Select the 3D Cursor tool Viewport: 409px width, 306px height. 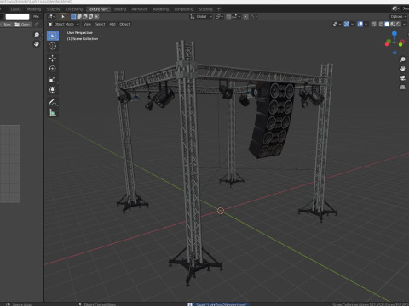click(x=52, y=46)
